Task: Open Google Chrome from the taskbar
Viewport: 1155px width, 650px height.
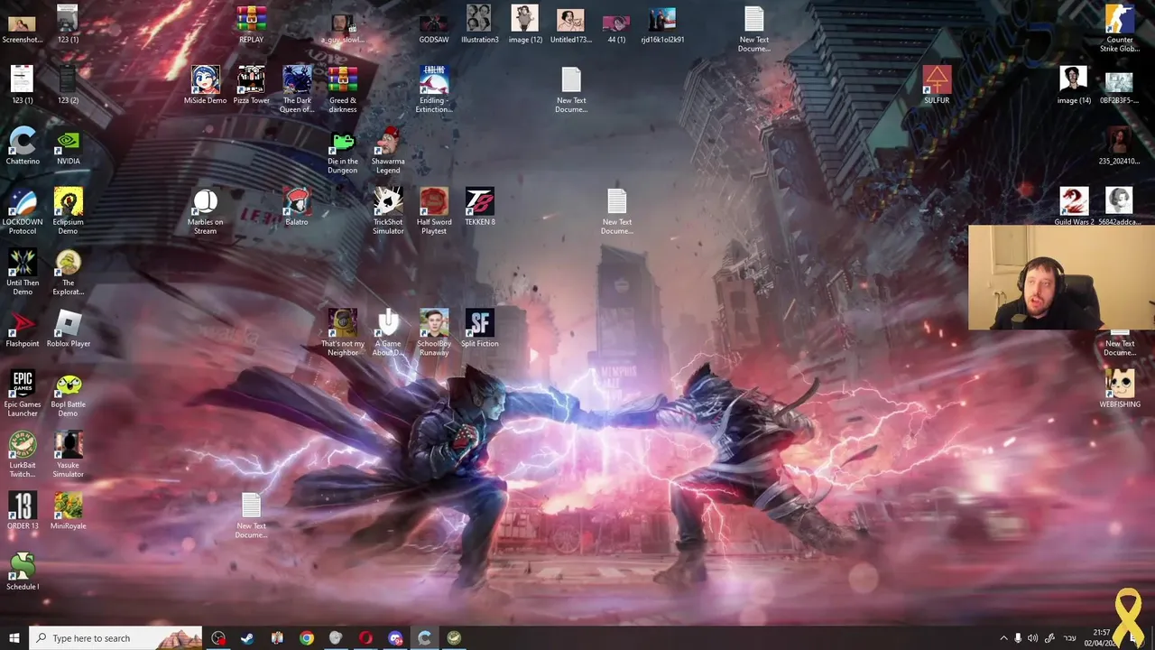Action: coord(307,638)
